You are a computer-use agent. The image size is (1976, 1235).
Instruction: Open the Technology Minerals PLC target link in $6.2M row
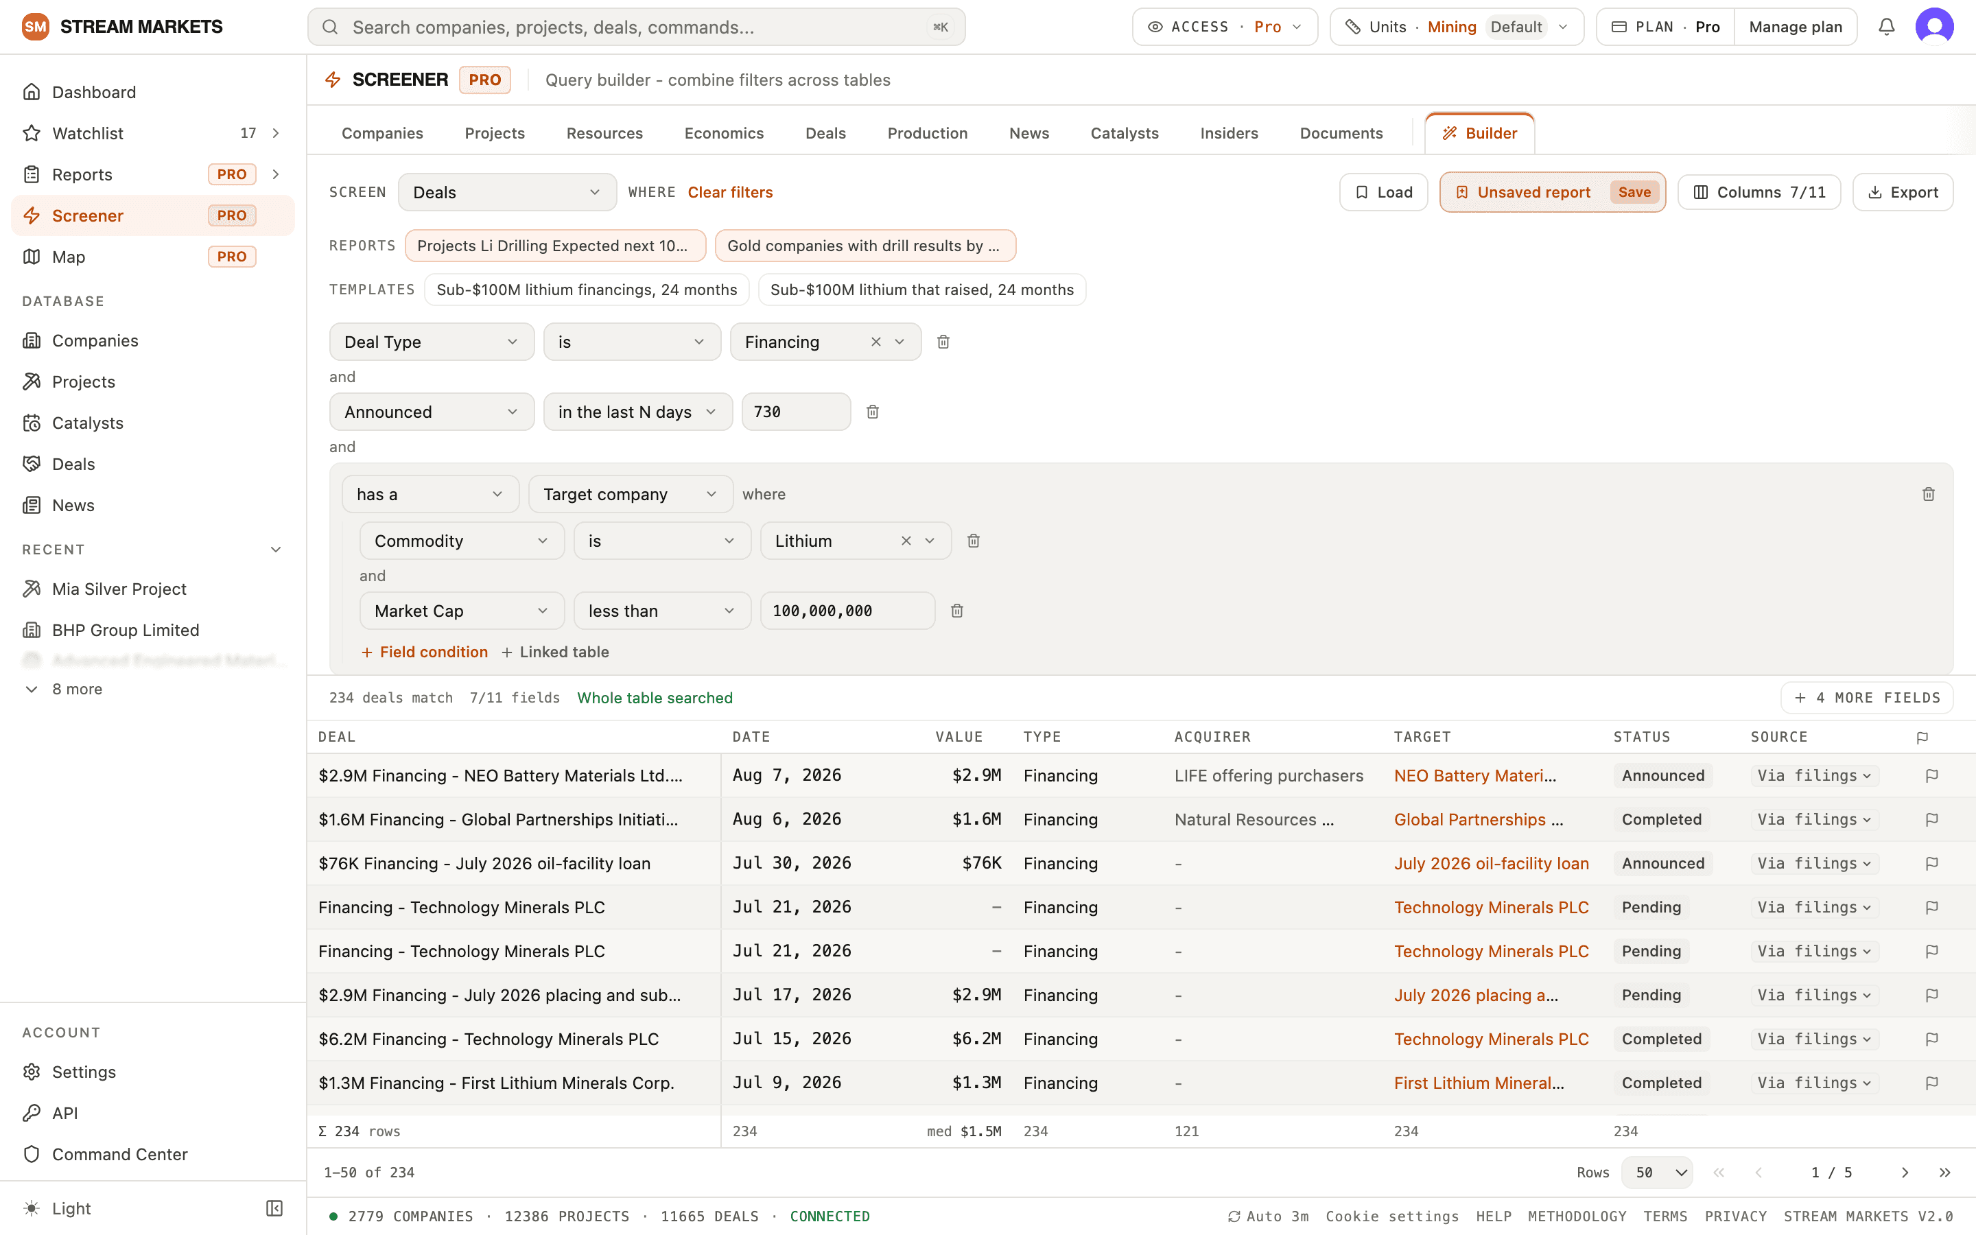(1491, 1039)
